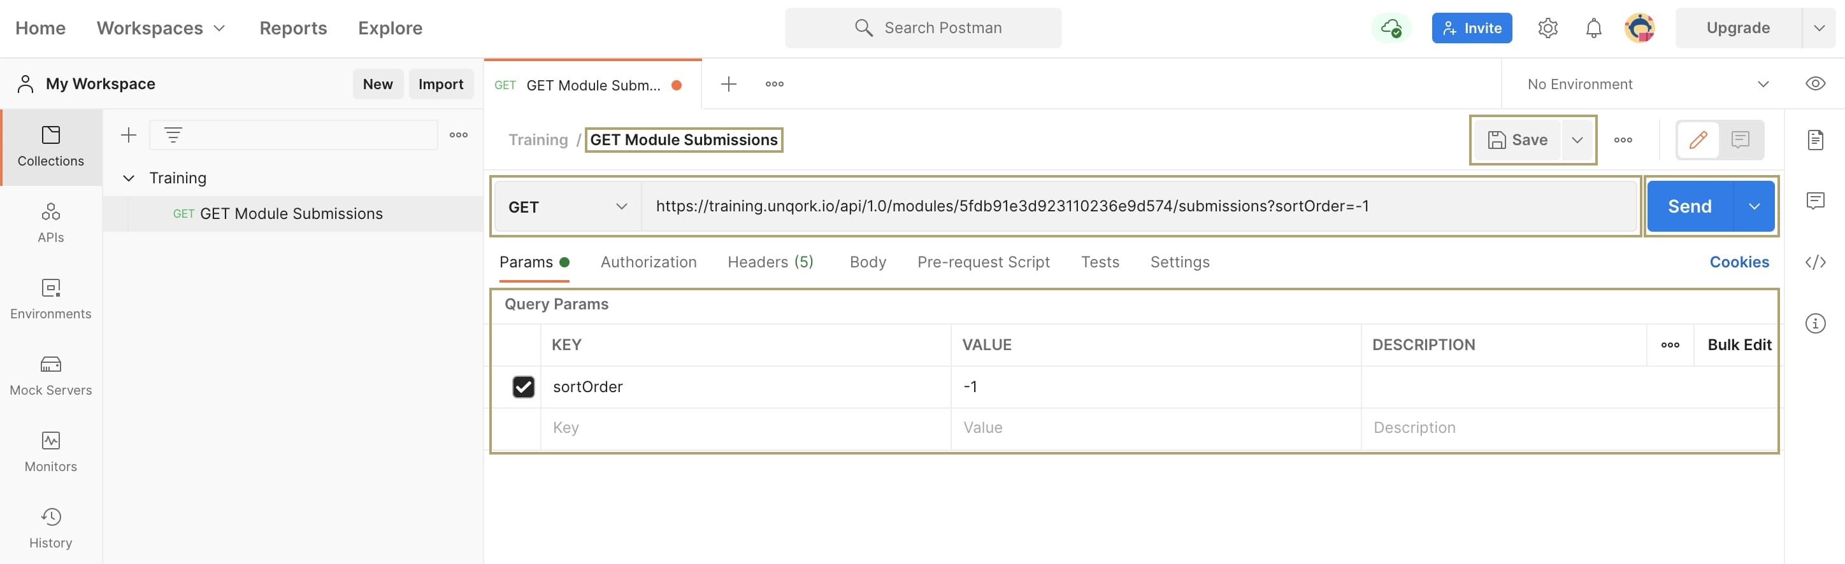Click the plus icon to create new collection
The image size is (1845, 564).
click(129, 134)
